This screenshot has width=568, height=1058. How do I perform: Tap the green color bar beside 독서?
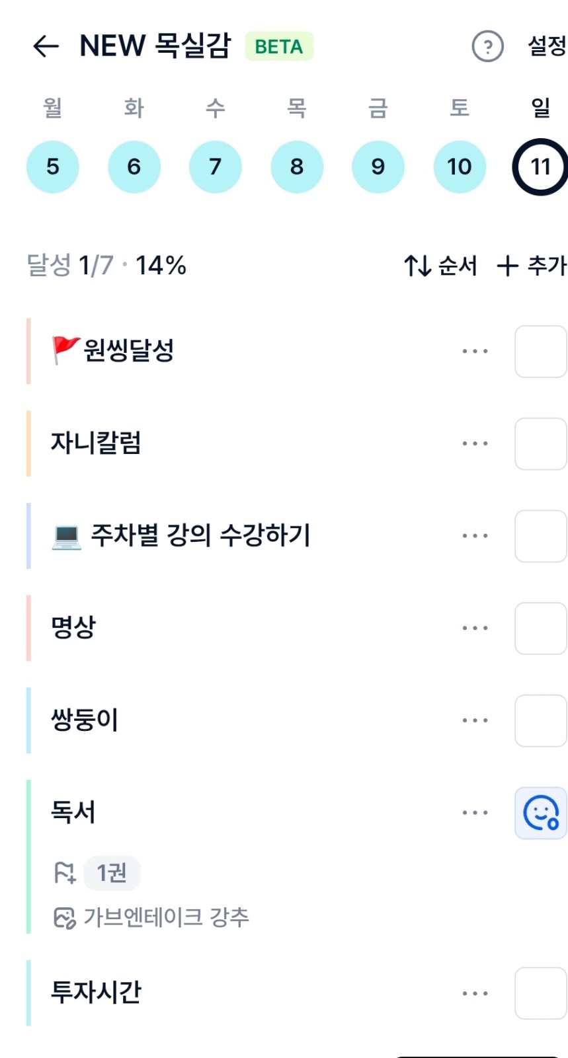(28, 856)
